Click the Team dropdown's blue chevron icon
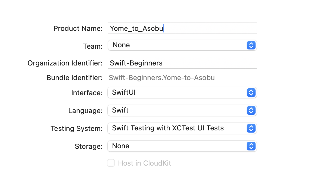 (251, 45)
